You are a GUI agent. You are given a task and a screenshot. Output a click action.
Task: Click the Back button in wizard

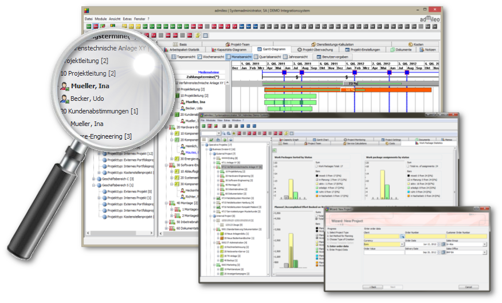[372, 286]
